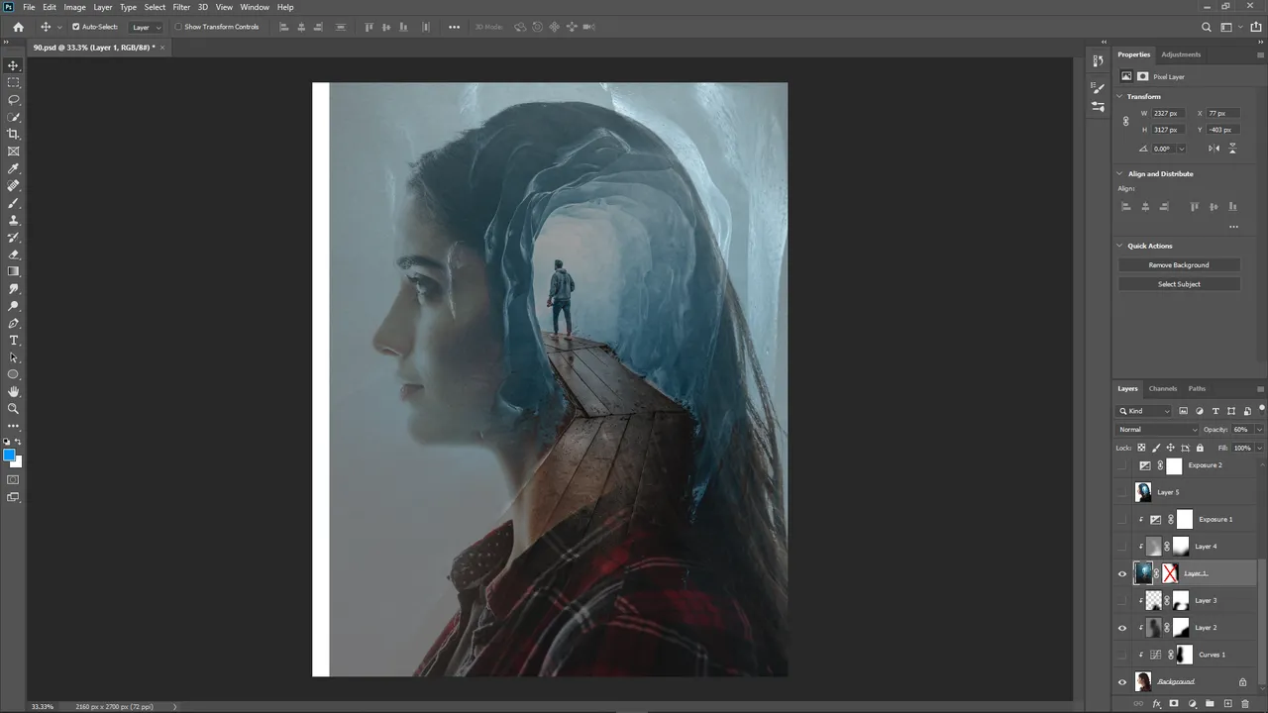Show Layer 4 via visibility box
This screenshot has width=1268, height=713.
tap(1122, 547)
